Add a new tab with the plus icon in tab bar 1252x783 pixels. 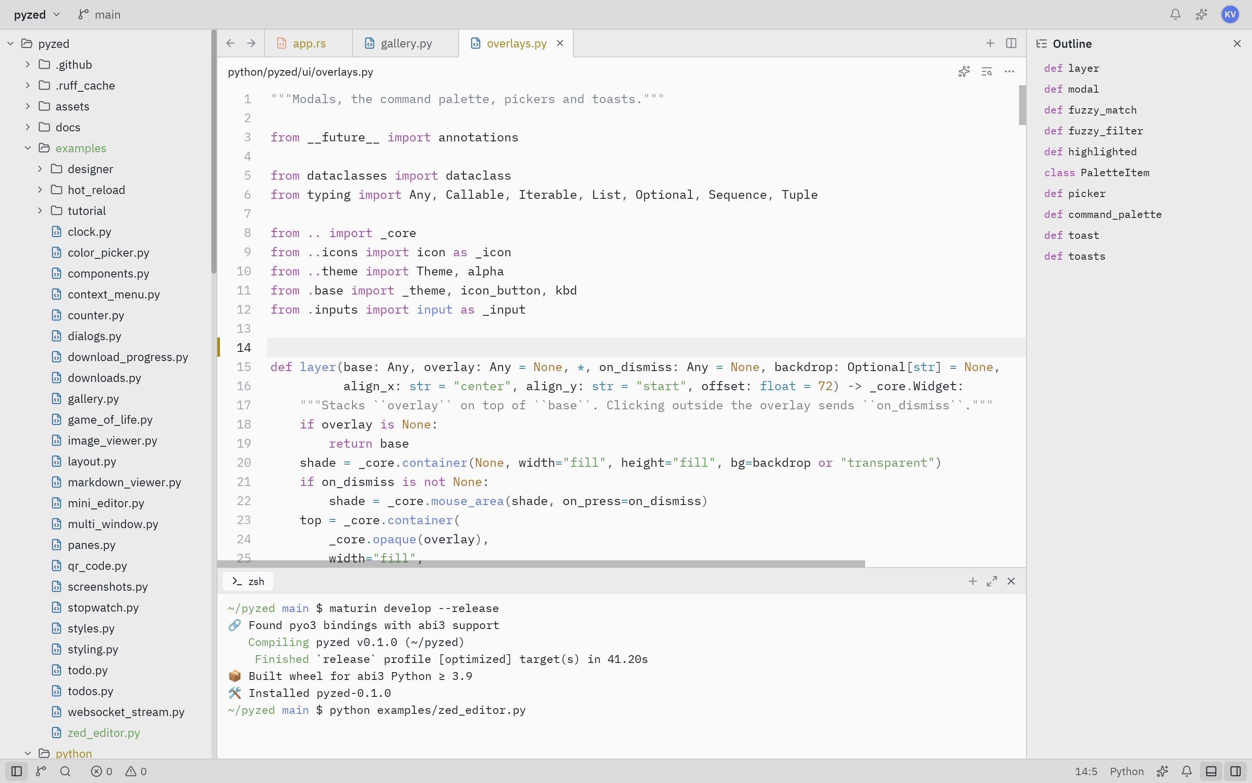[990, 43]
